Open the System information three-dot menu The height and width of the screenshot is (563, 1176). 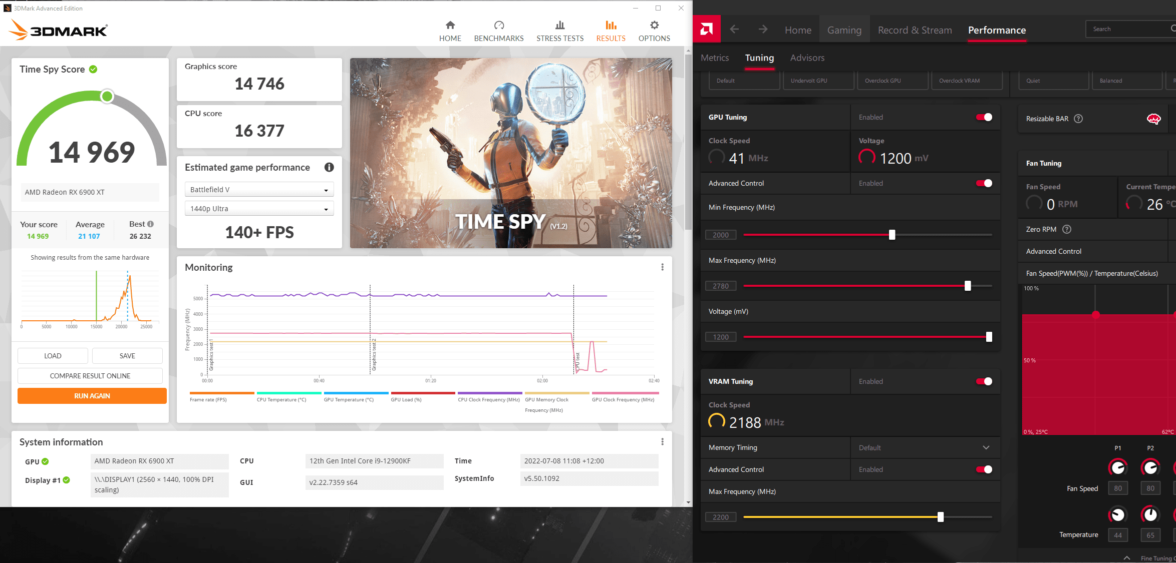click(662, 442)
